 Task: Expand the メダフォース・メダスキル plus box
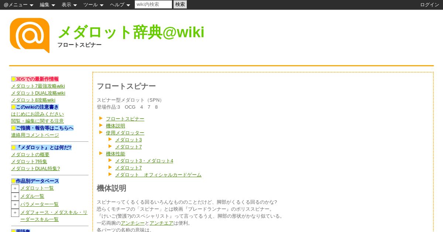point(15,213)
